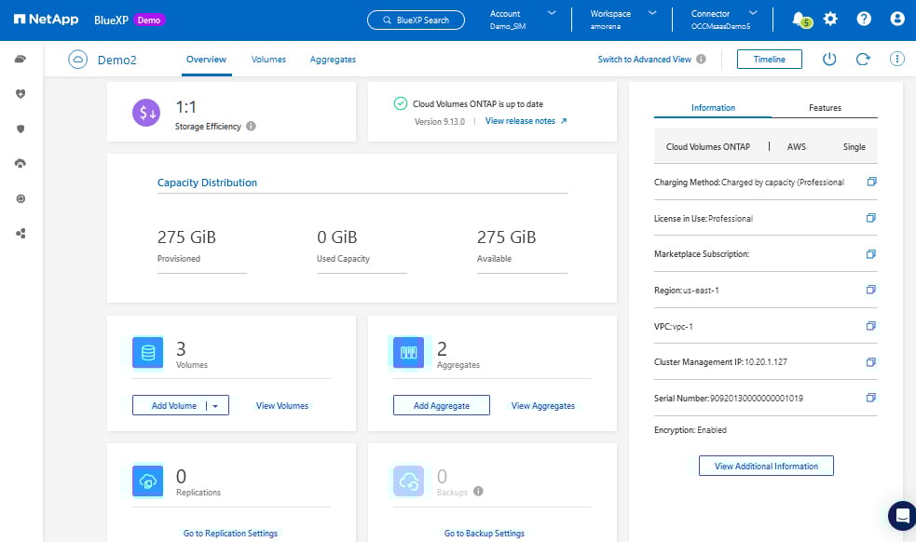The height and width of the screenshot is (542, 916).
Task: Click Switch to Advanced View
Action: [644, 60]
